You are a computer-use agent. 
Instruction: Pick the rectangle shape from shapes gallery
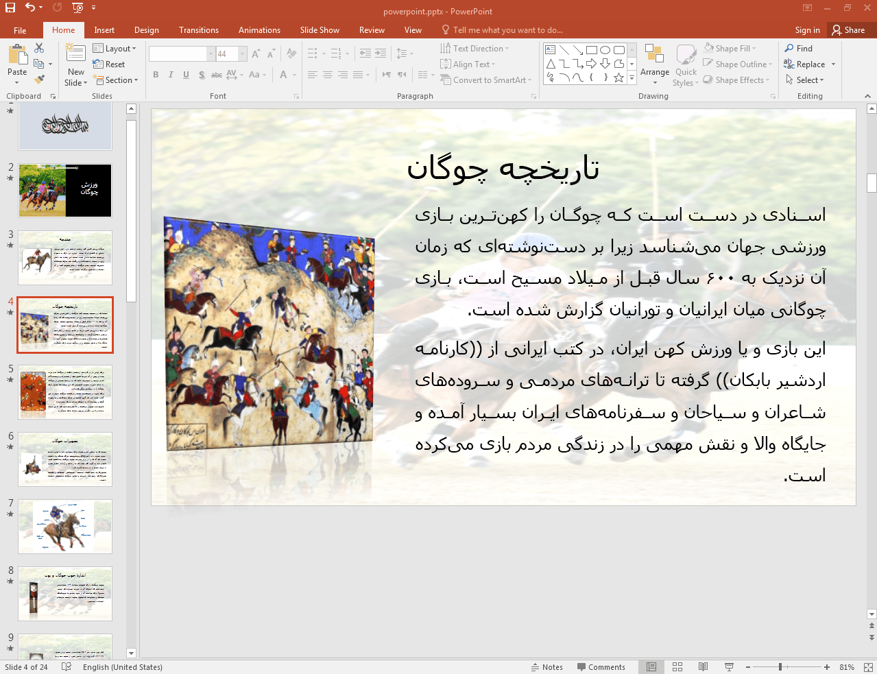click(x=592, y=50)
